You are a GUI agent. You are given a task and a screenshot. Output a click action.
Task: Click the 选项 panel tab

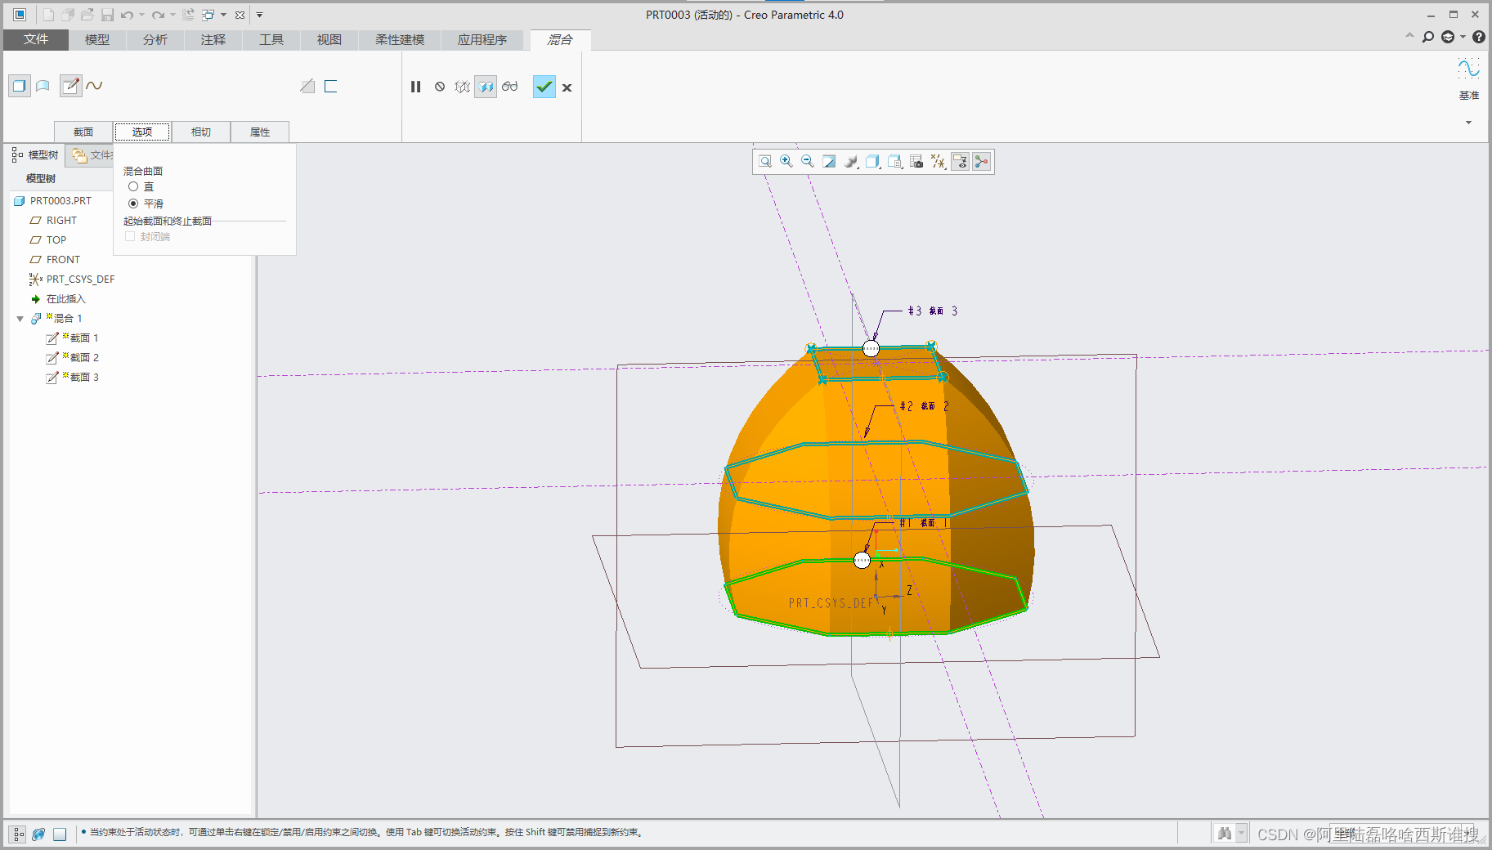click(142, 132)
